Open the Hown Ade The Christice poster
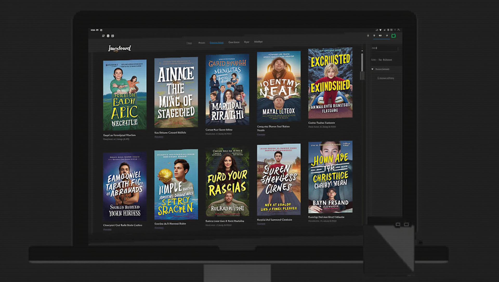Image resolution: width=499 pixels, height=282 pixels. tap(330, 177)
